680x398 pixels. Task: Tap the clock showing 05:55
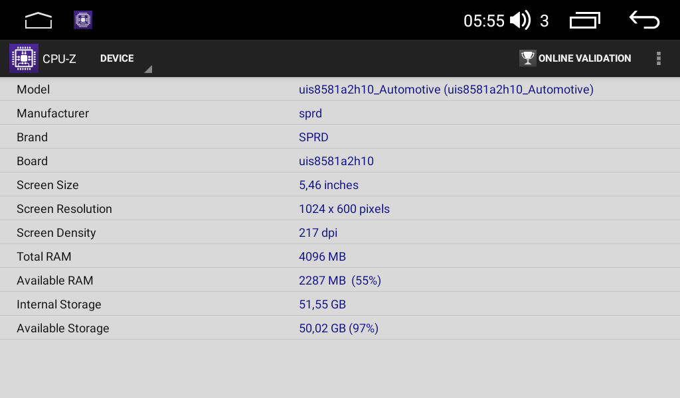484,21
